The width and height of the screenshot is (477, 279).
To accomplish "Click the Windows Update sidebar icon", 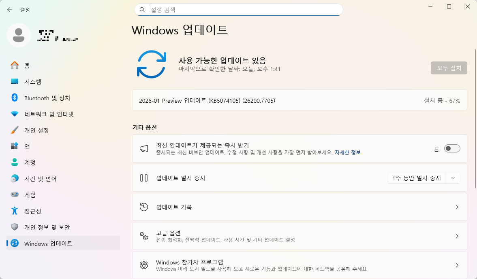I will [x=15, y=243].
